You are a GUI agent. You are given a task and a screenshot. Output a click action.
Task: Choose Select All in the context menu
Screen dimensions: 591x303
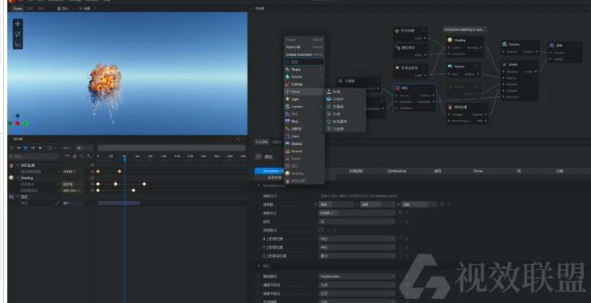304,47
